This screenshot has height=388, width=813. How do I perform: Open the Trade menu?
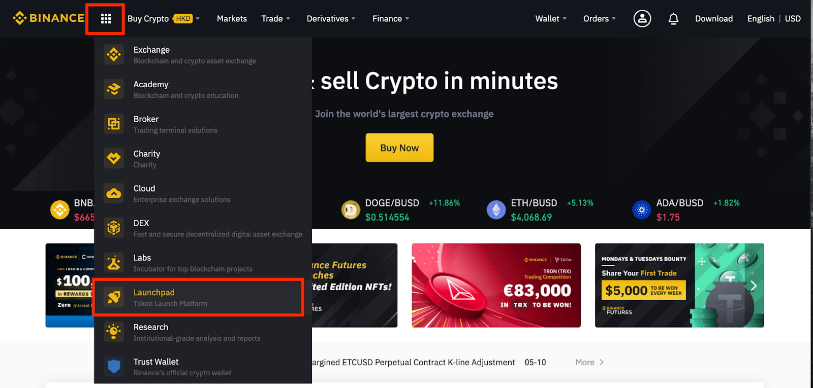point(275,19)
